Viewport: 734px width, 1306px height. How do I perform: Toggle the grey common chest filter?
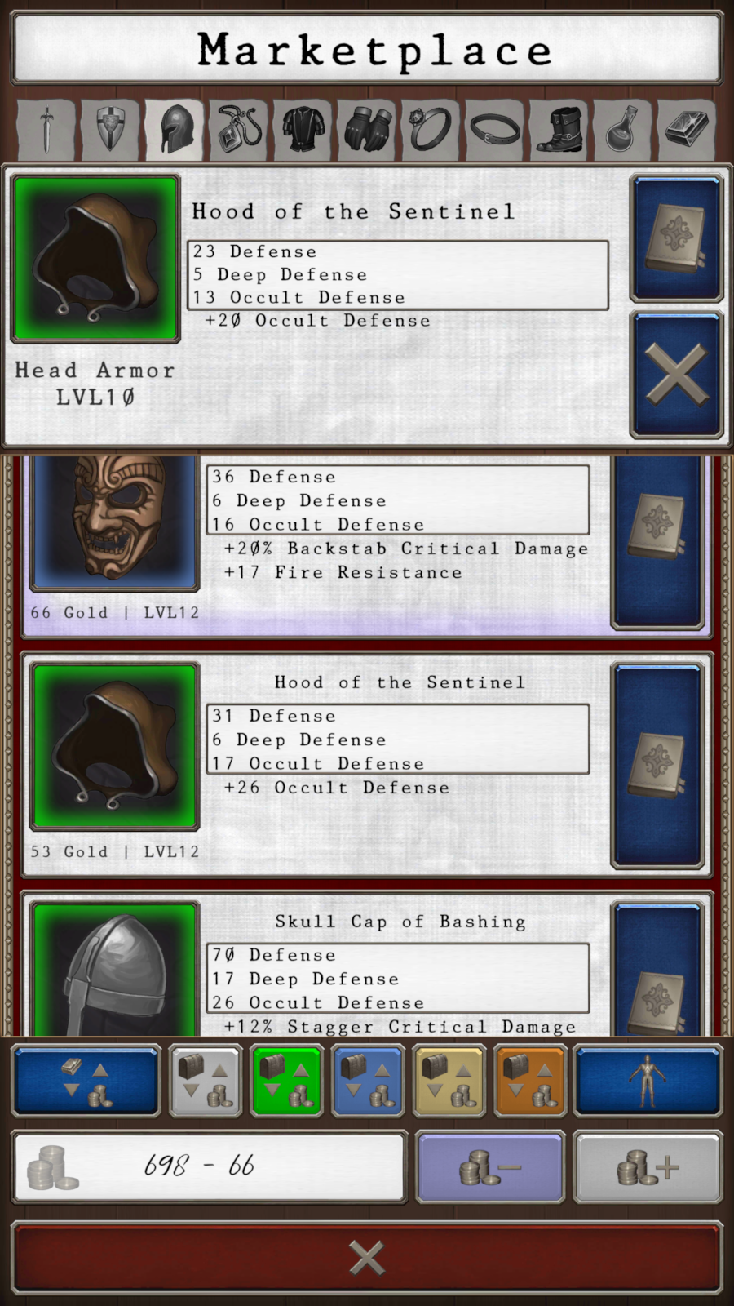(206, 1082)
